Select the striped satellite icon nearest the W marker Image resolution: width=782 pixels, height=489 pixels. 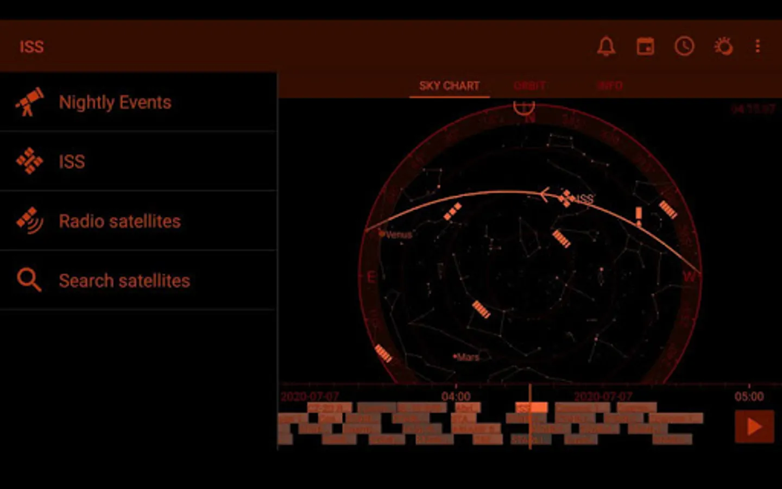pyautogui.click(x=668, y=210)
